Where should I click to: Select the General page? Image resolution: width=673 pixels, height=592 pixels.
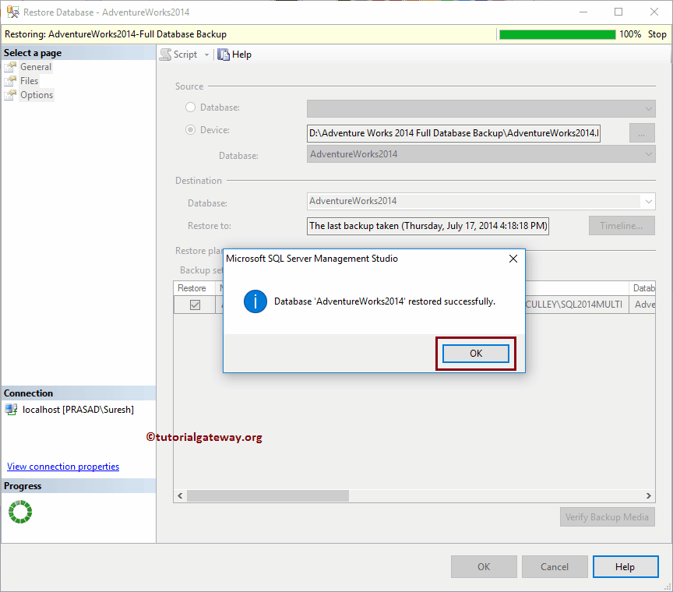pos(36,67)
